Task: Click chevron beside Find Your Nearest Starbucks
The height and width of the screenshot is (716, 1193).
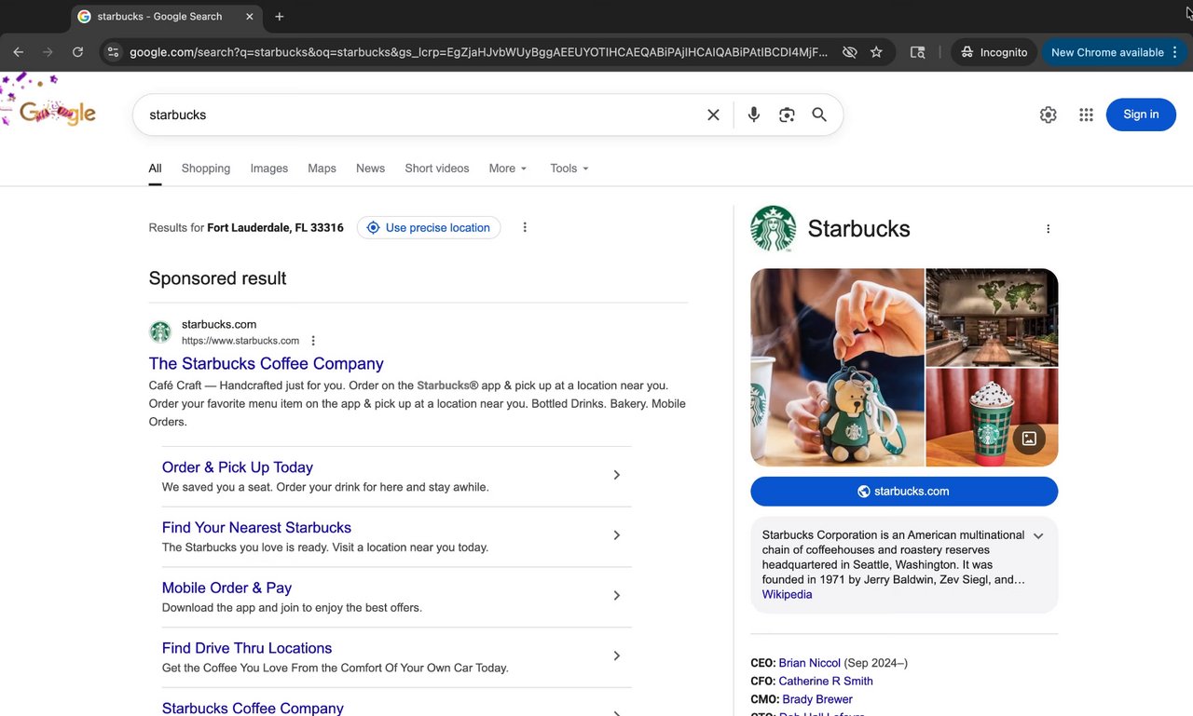Action: click(x=616, y=535)
